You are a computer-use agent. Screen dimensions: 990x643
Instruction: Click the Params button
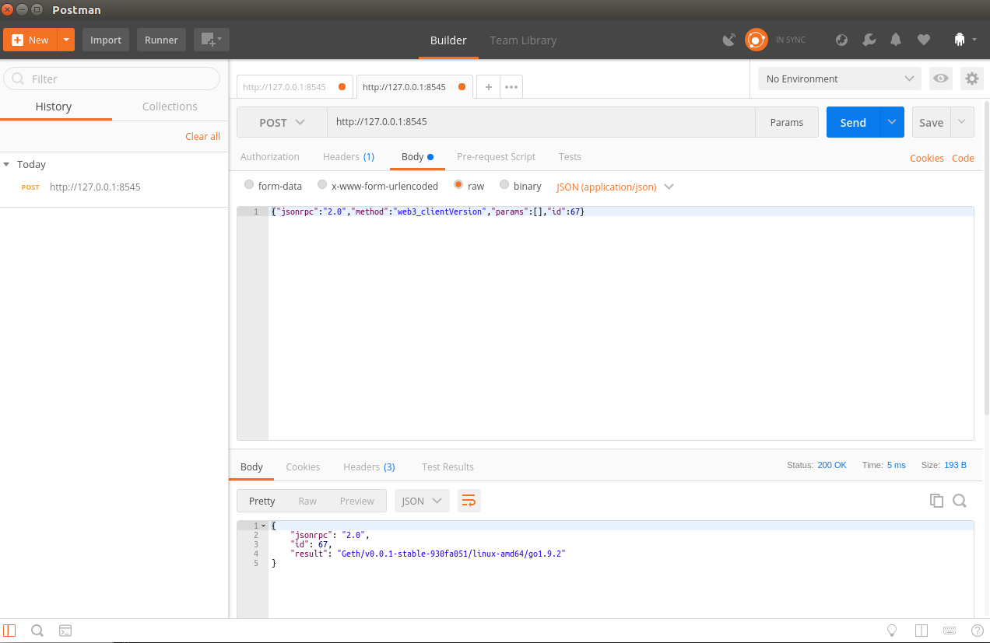787,122
